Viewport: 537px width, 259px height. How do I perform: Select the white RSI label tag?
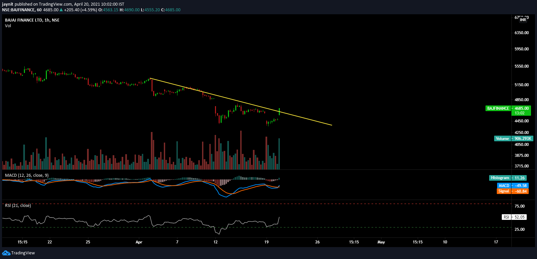506,217
